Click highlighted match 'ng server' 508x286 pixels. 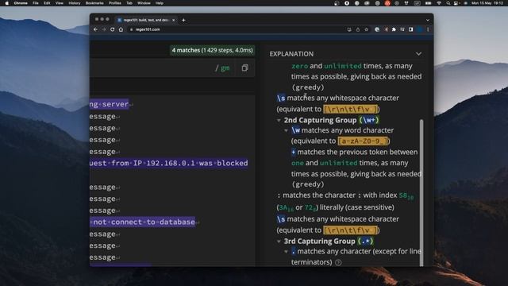pyautogui.click(x=110, y=104)
